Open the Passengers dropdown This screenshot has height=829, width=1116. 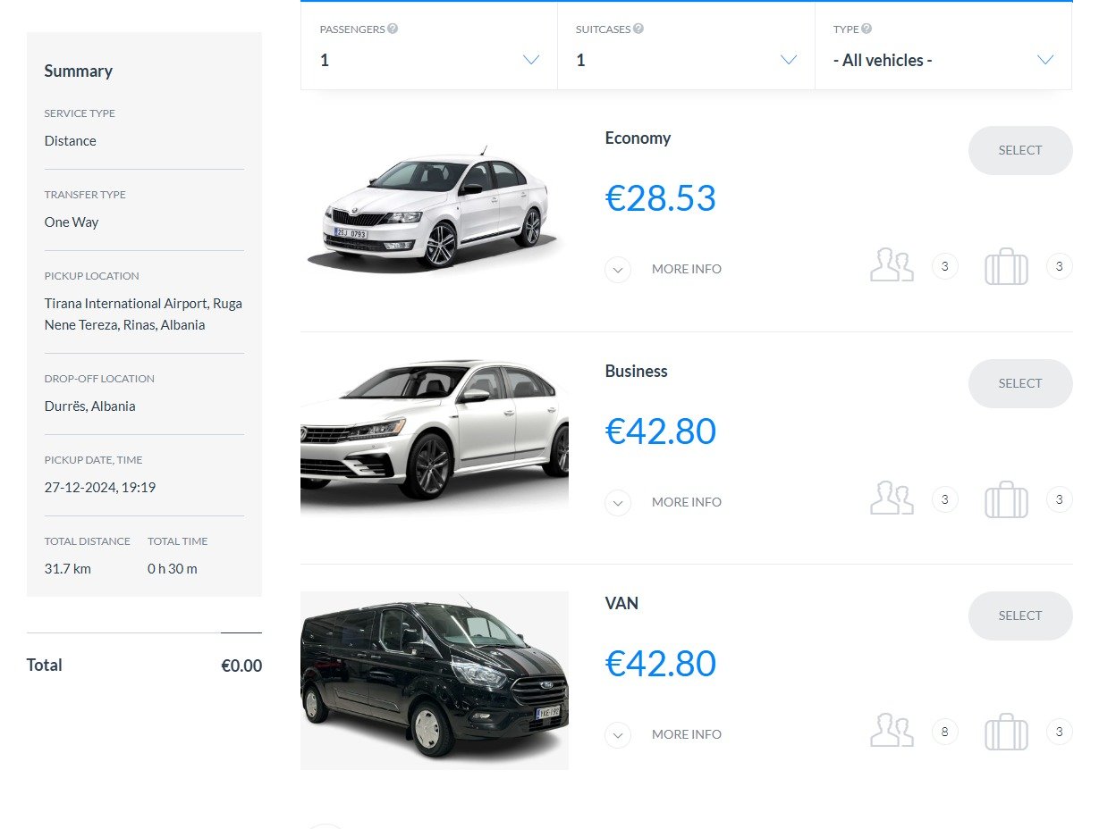point(429,60)
